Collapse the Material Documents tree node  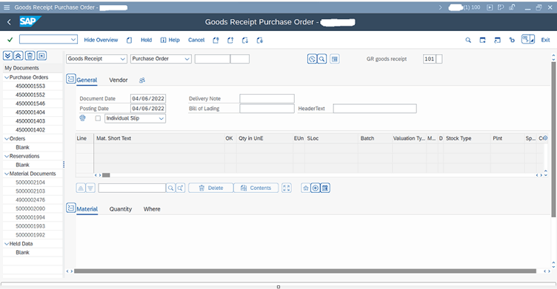point(7,174)
